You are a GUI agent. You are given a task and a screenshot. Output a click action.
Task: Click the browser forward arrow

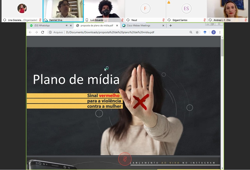coord(36,32)
